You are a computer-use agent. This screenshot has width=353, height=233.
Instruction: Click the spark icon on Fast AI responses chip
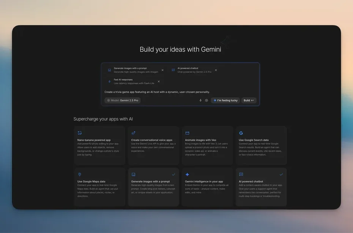click(109, 81)
